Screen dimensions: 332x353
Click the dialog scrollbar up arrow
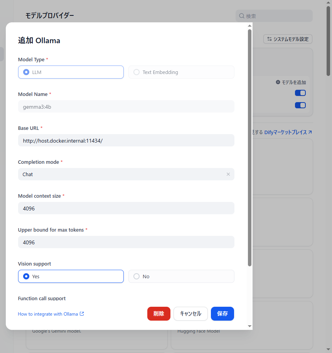(249, 26)
